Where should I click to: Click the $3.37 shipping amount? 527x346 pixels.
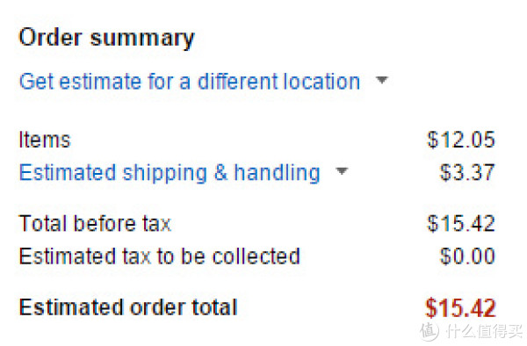pos(467,172)
